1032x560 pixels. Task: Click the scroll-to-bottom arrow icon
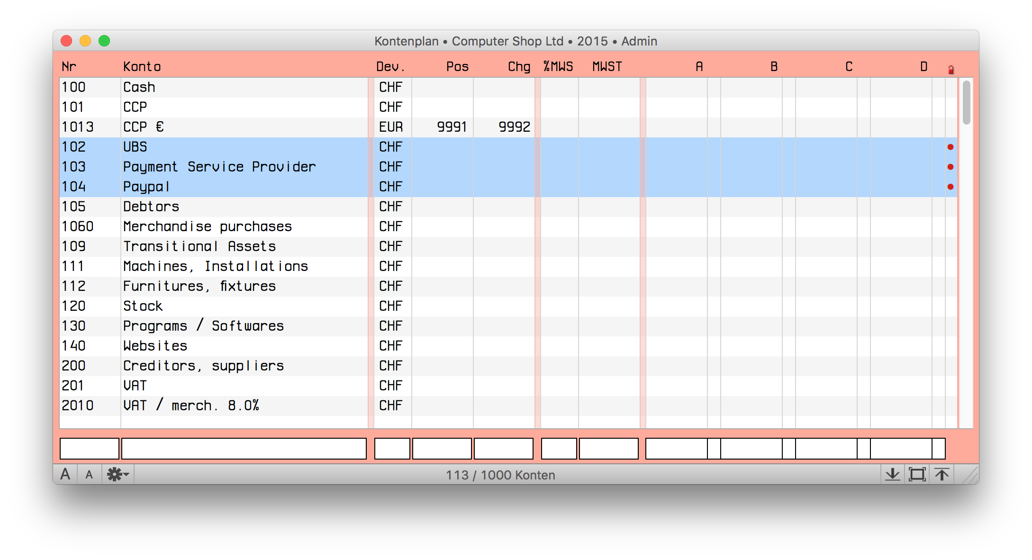pyautogui.click(x=892, y=474)
